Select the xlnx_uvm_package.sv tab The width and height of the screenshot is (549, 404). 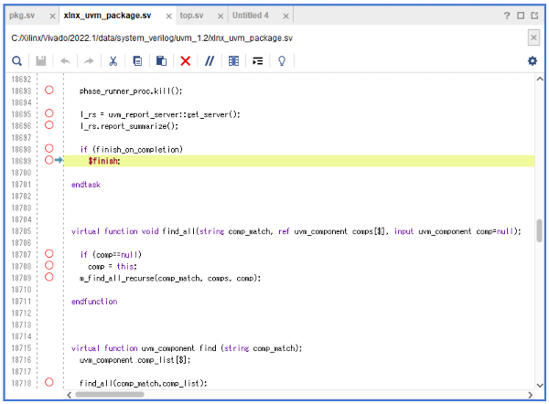pos(107,16)
